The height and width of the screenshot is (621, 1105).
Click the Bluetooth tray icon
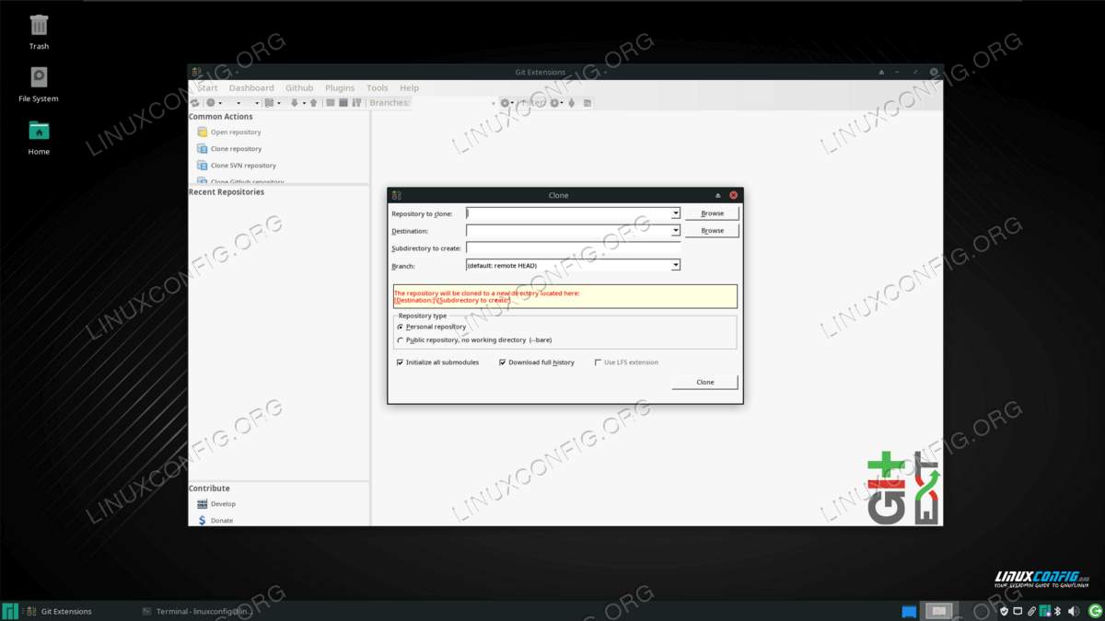(1057, 611)
